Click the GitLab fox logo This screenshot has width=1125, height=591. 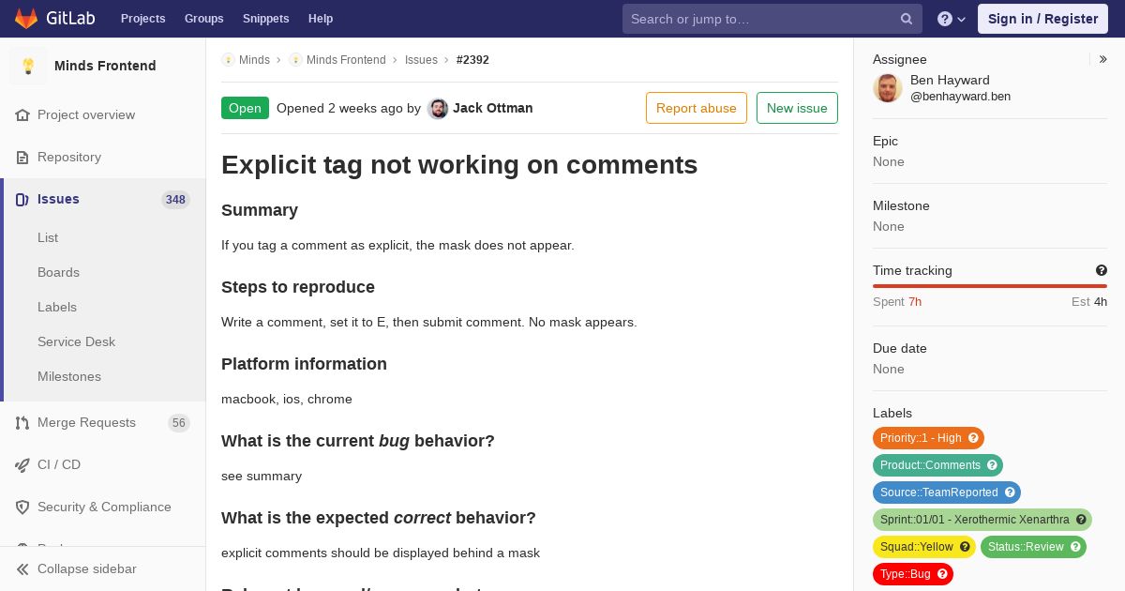[26, 19]
